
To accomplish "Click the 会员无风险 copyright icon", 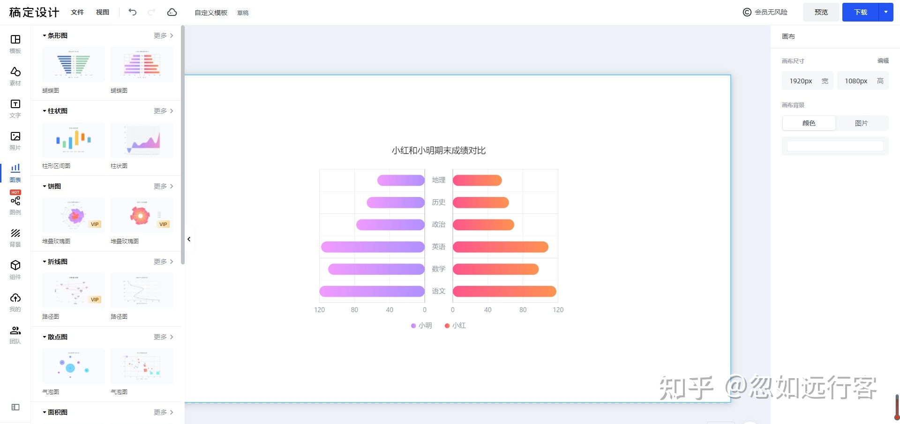I will coord(747,12).
